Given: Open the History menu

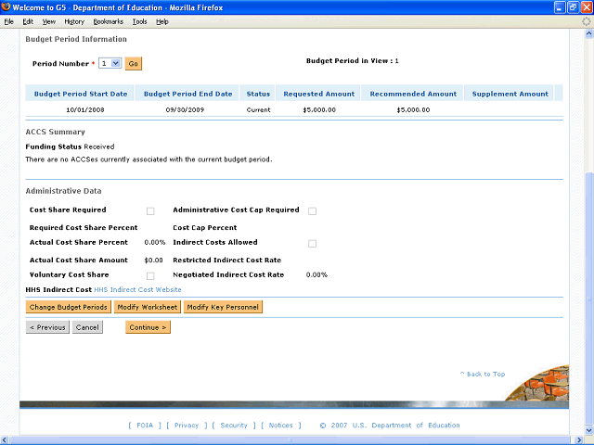Looking at the screenshot, I should click(74, 22).
